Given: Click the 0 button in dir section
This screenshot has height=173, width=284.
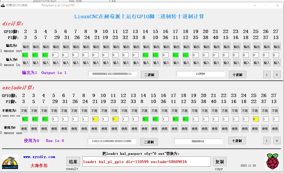Looking at the screenshot, I should pyautogui.click(x=277, y=75).
